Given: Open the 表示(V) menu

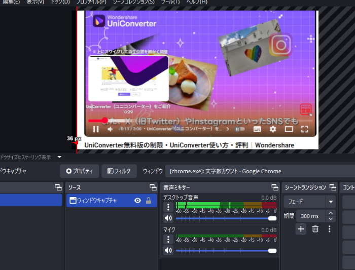Looking at the screenshot, I should 35,2.
